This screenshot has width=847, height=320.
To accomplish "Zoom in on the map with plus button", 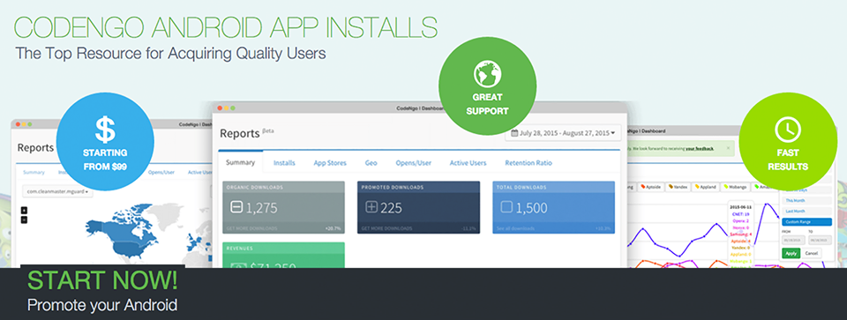I will click(x=25, y=210).
